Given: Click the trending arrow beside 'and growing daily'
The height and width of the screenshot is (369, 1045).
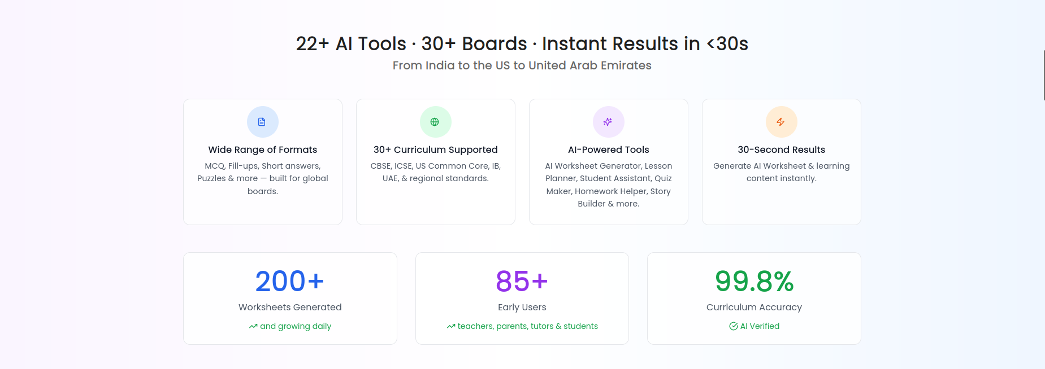Looking at the screenshot, I should coord(253,327).
